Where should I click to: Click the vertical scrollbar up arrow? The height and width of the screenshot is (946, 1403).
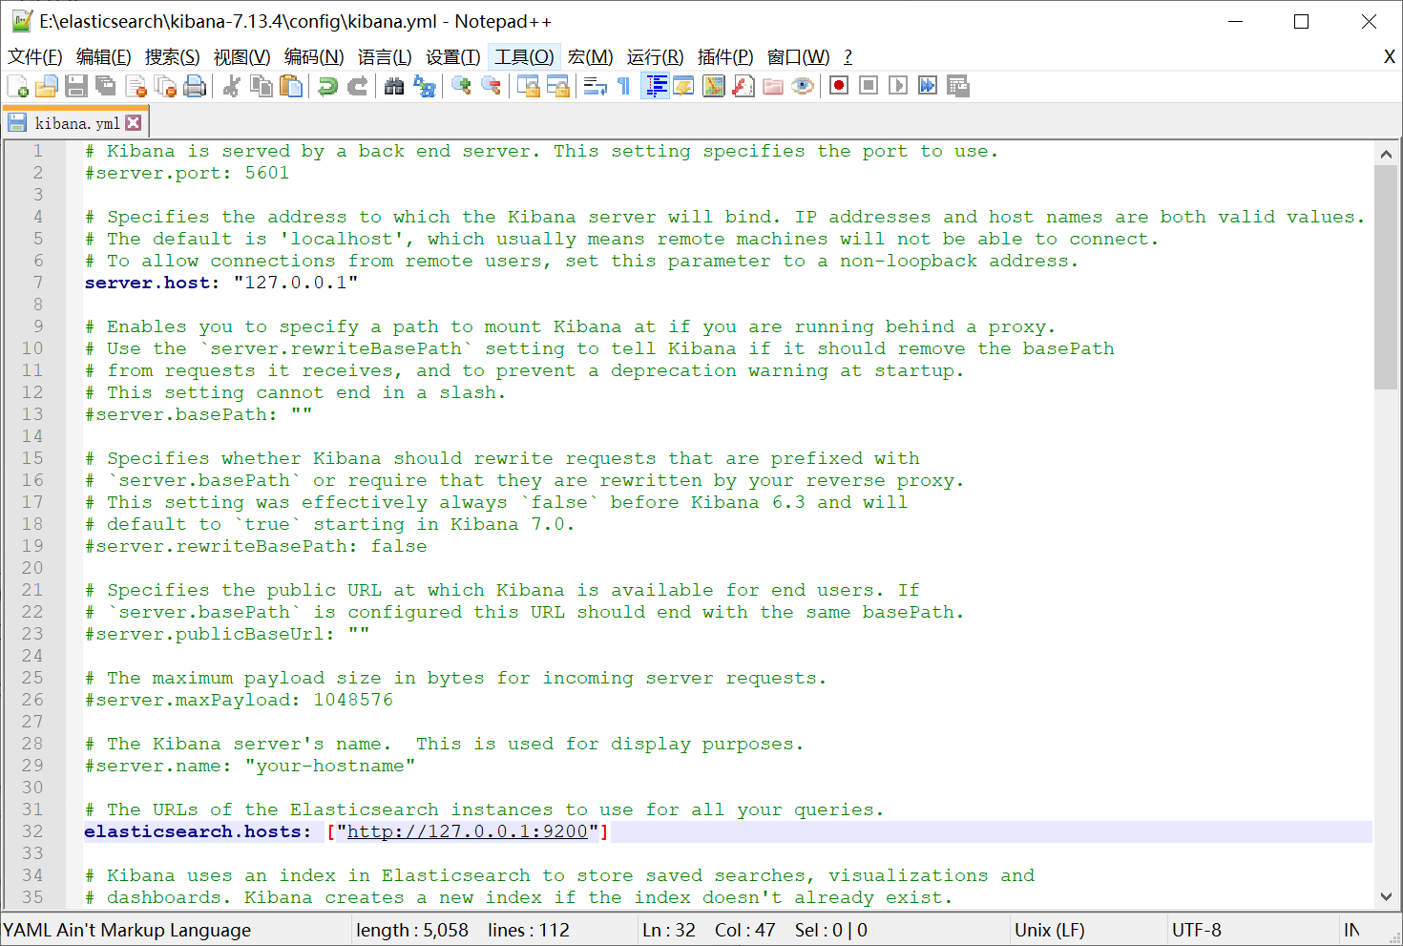[1386, 154]
